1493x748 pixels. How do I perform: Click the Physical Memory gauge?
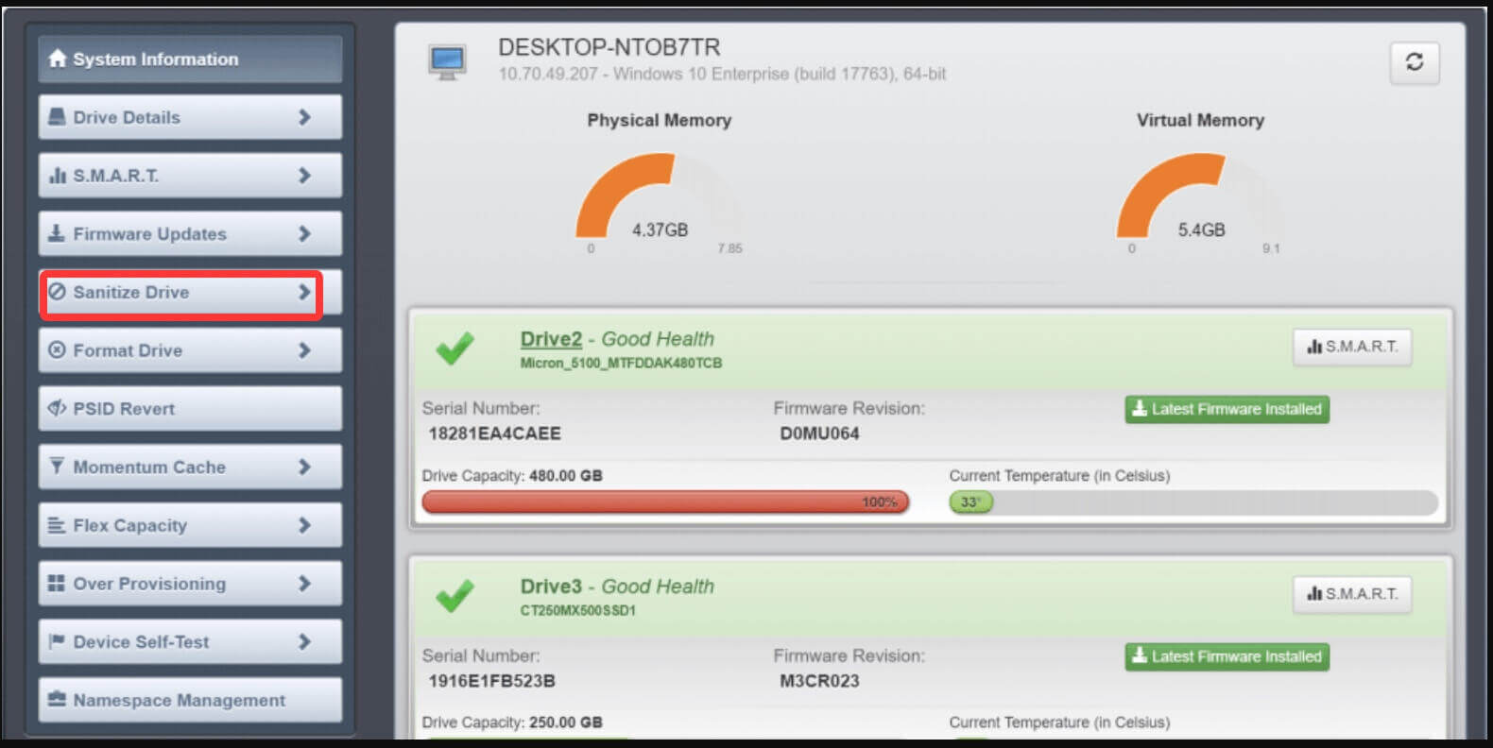(659, 195)
